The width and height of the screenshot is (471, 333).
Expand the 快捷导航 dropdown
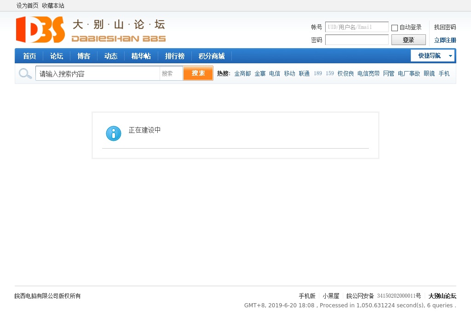pyautogui.click(x=432, y=56)
